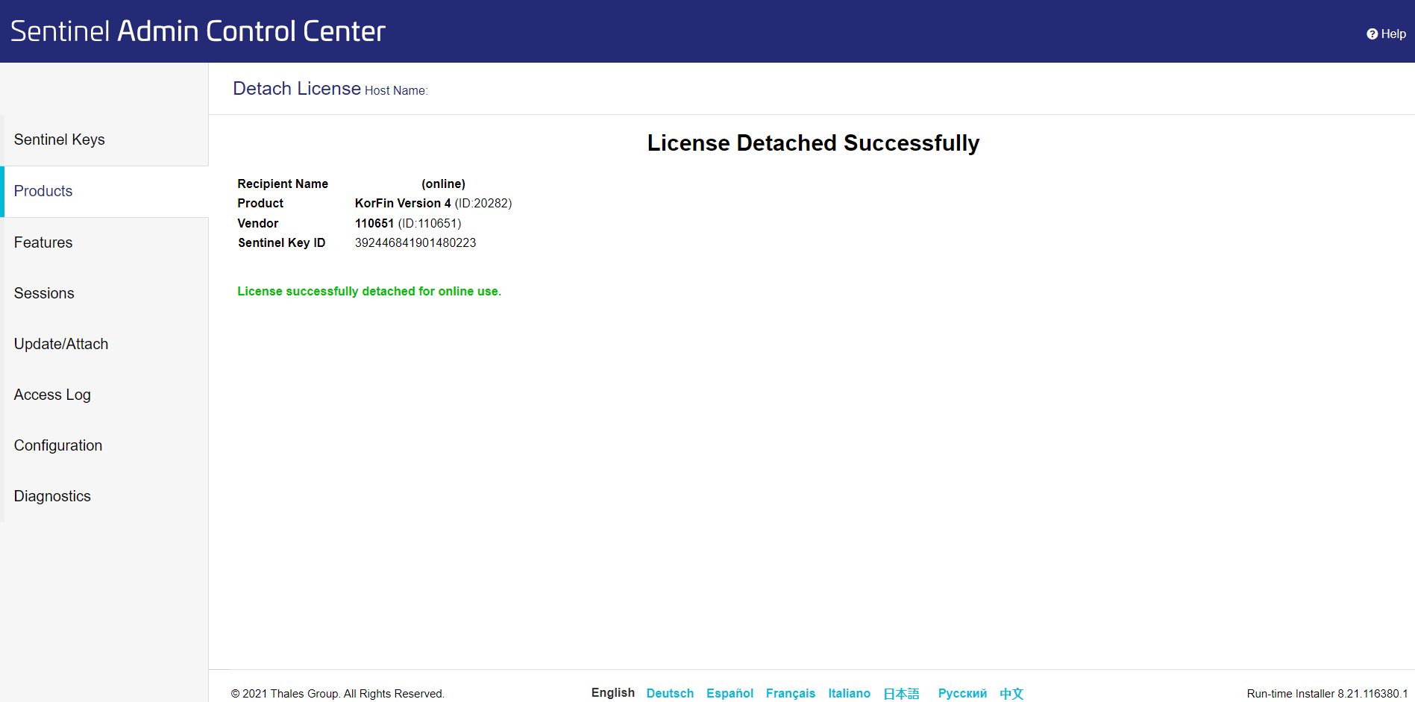Open the Sentinel Keys page

click(59, 140)
